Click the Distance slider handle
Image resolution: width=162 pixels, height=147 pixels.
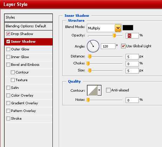pos(90,57)
